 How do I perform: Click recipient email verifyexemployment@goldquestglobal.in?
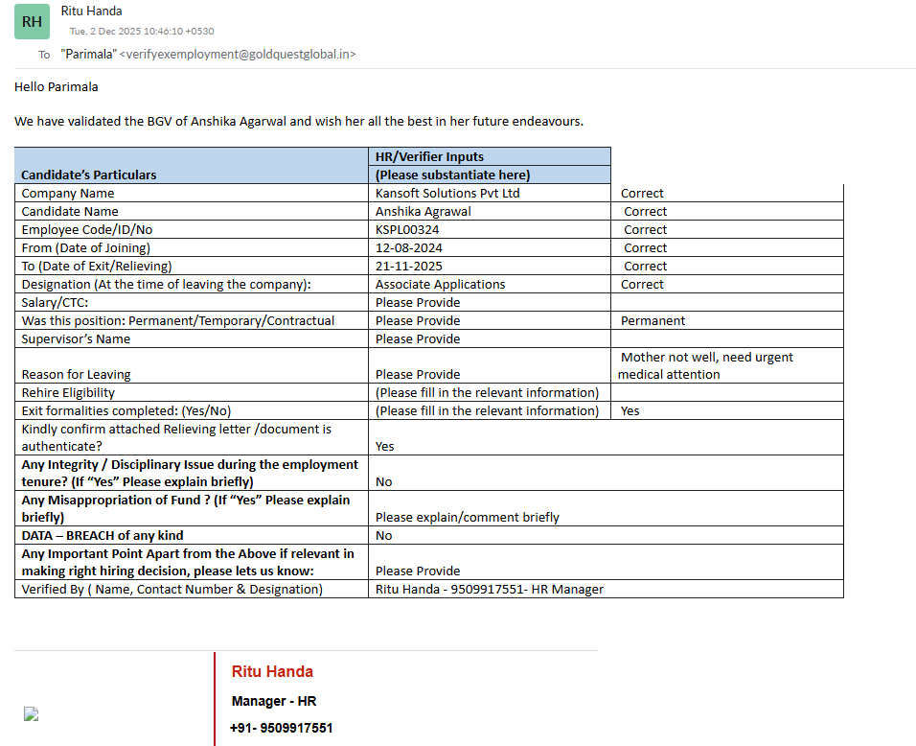[238, 55]
